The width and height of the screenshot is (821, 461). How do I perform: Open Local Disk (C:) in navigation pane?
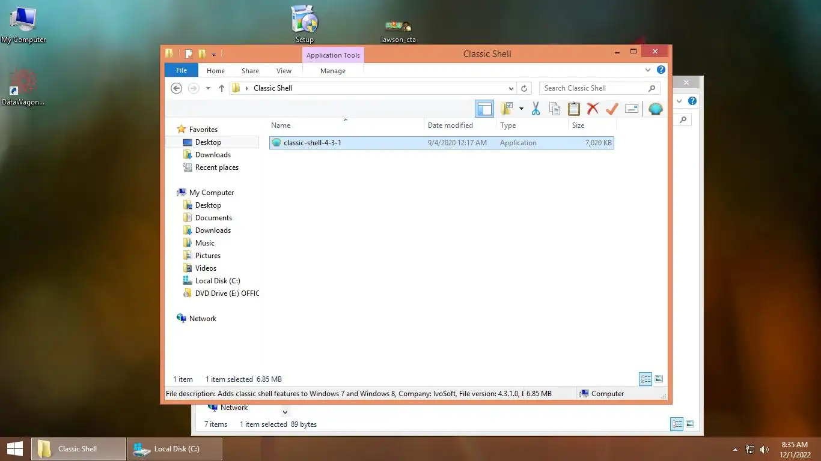point(218,281)
